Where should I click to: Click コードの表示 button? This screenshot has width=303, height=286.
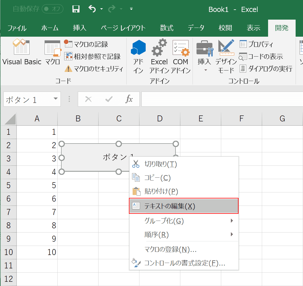(x=261, y=57)
